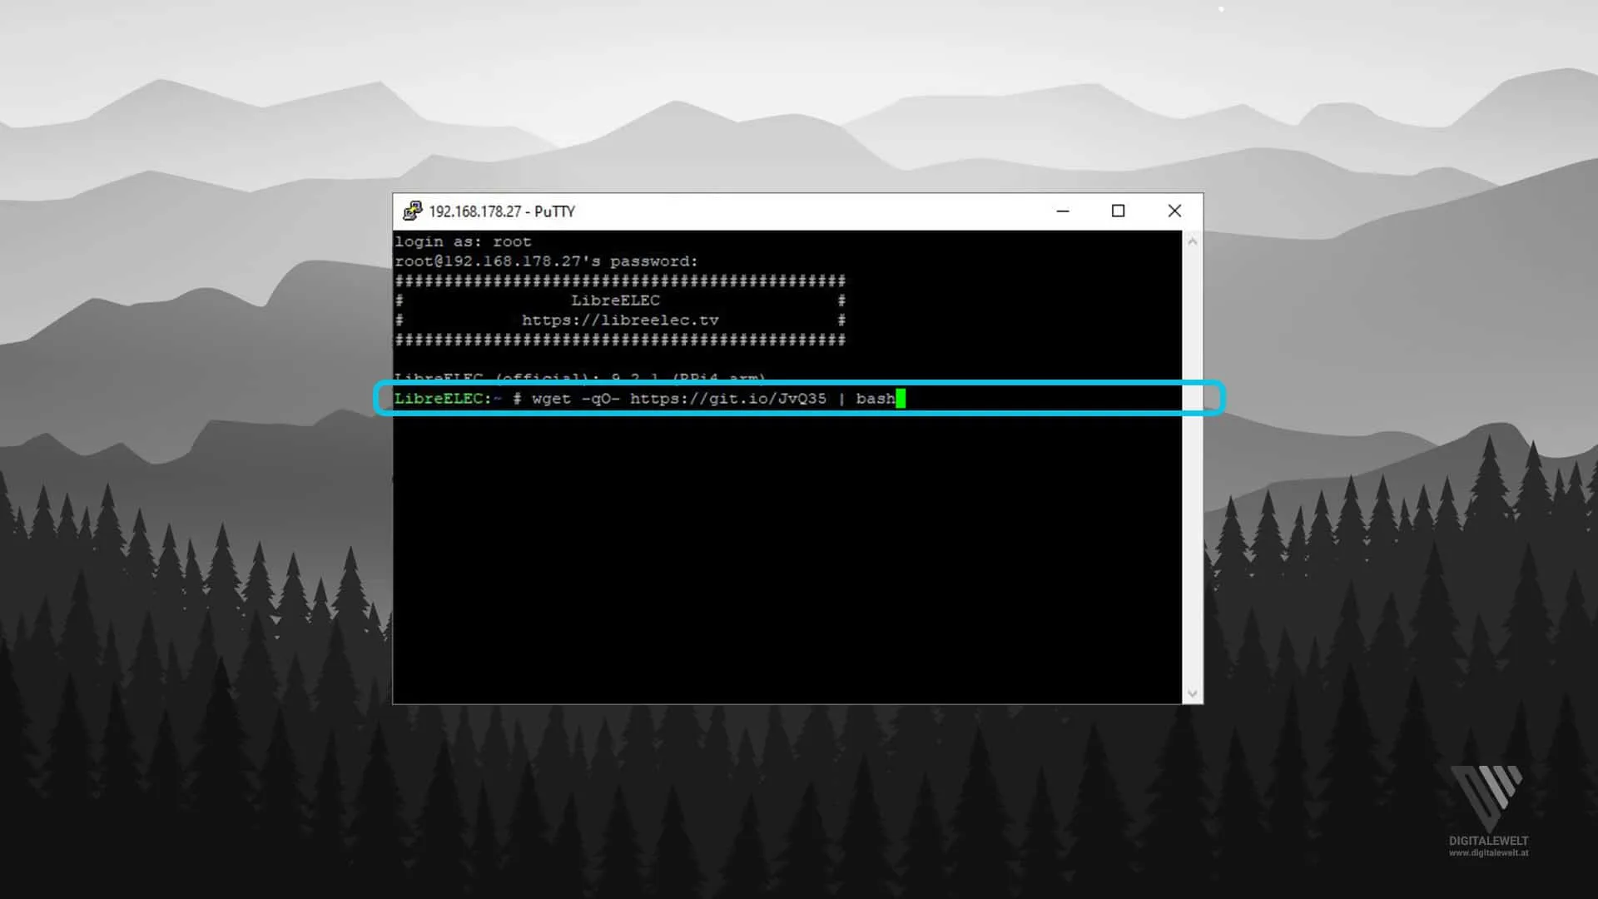Image resolution: width=1598 pixels, height=899 pixels.
Task: Click the root@192.168.178.27's password line
Action: [x=546, y=261]
